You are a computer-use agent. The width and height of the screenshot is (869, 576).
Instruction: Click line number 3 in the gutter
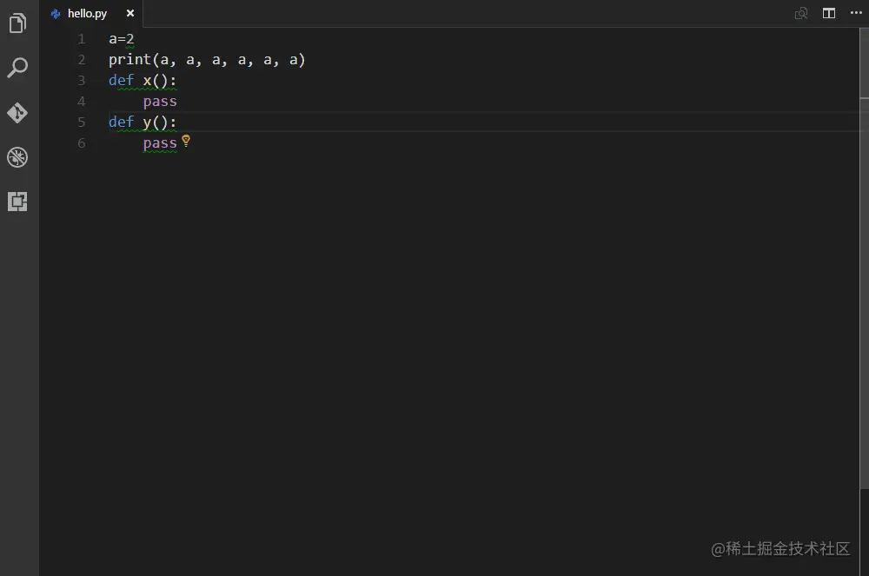pos(82,81)
